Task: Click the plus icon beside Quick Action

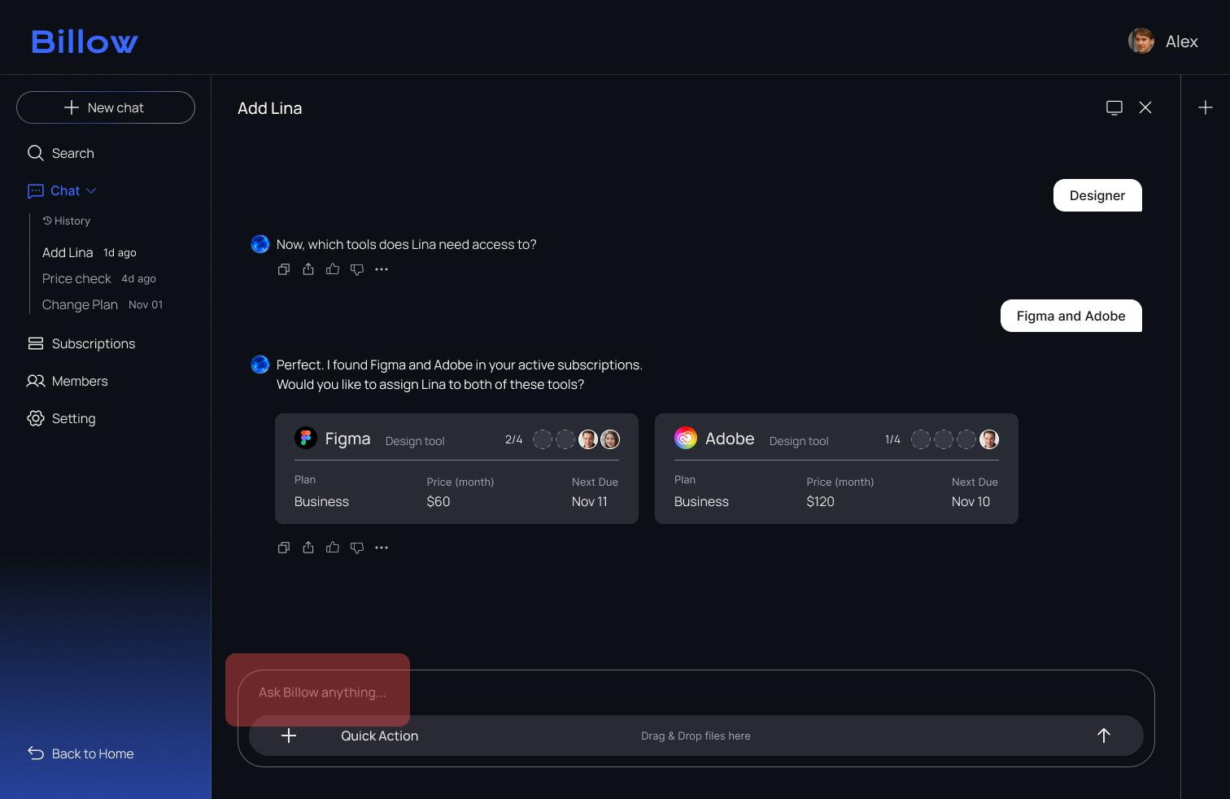Action: point(289,736)
